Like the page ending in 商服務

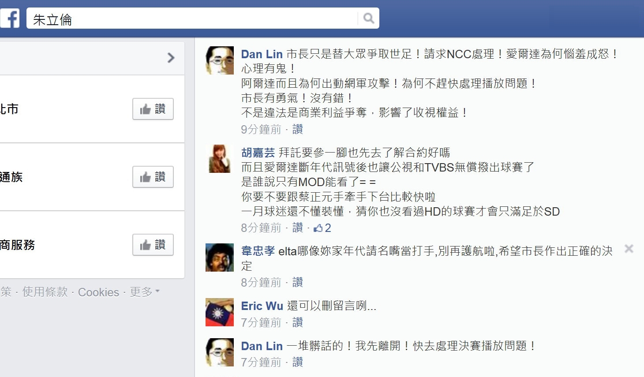pyautogui.click(x=153, y=245)
